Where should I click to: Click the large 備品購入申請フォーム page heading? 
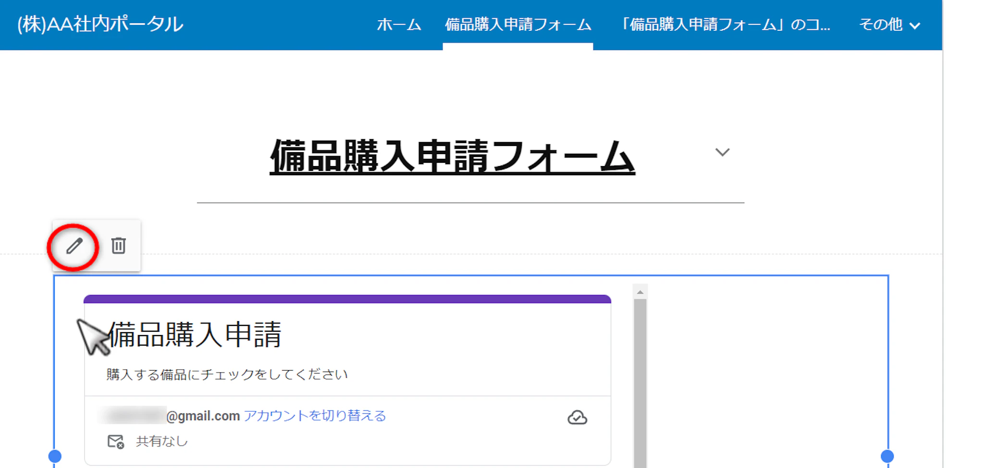(x=452, y=156)
